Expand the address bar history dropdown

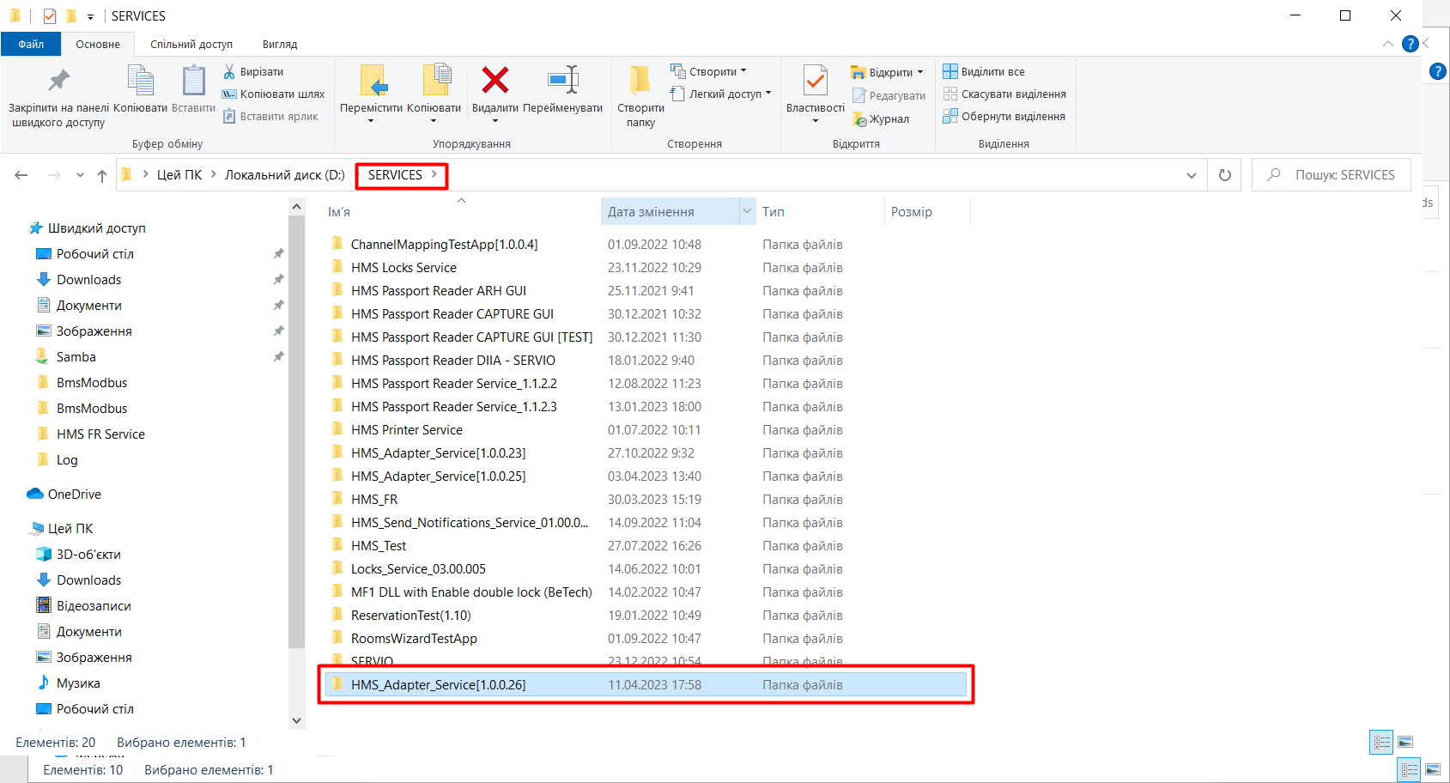click(x=1191, y=175)
